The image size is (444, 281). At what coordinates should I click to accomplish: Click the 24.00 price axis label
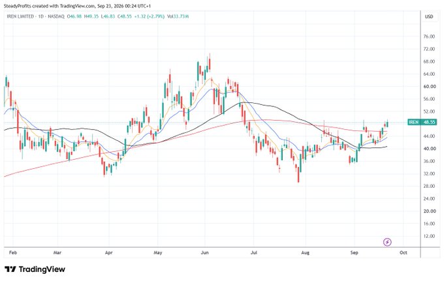click(429, 198)
